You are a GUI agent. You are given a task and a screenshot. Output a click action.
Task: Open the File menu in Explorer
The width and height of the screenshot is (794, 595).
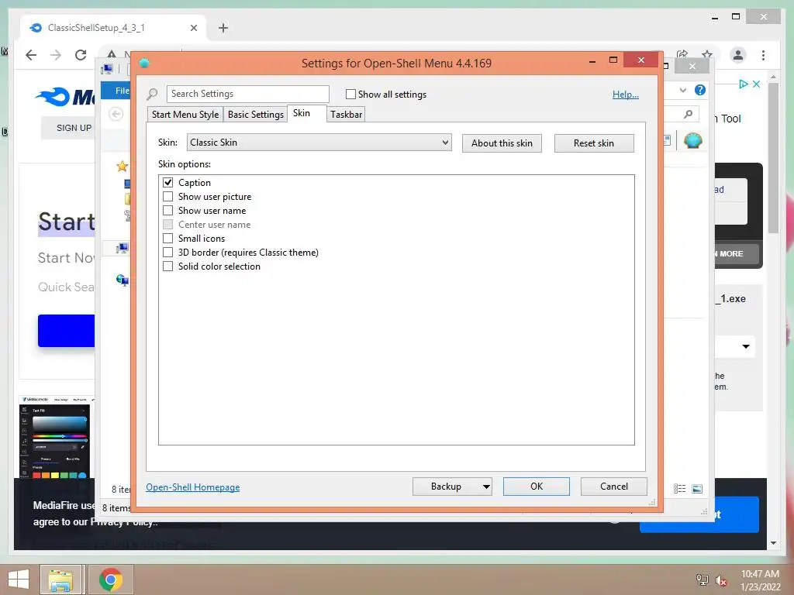[x=116, y=91]
